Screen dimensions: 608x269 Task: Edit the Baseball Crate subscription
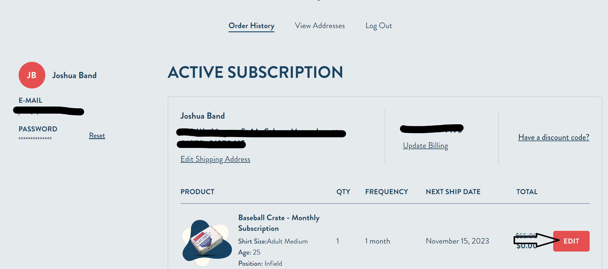571,241
